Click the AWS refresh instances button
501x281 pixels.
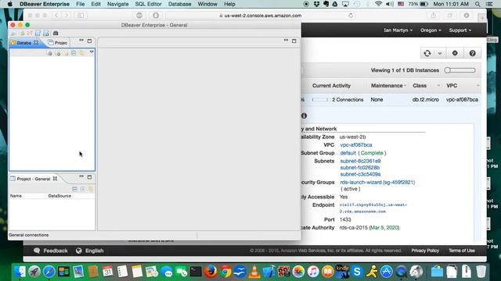427,53
